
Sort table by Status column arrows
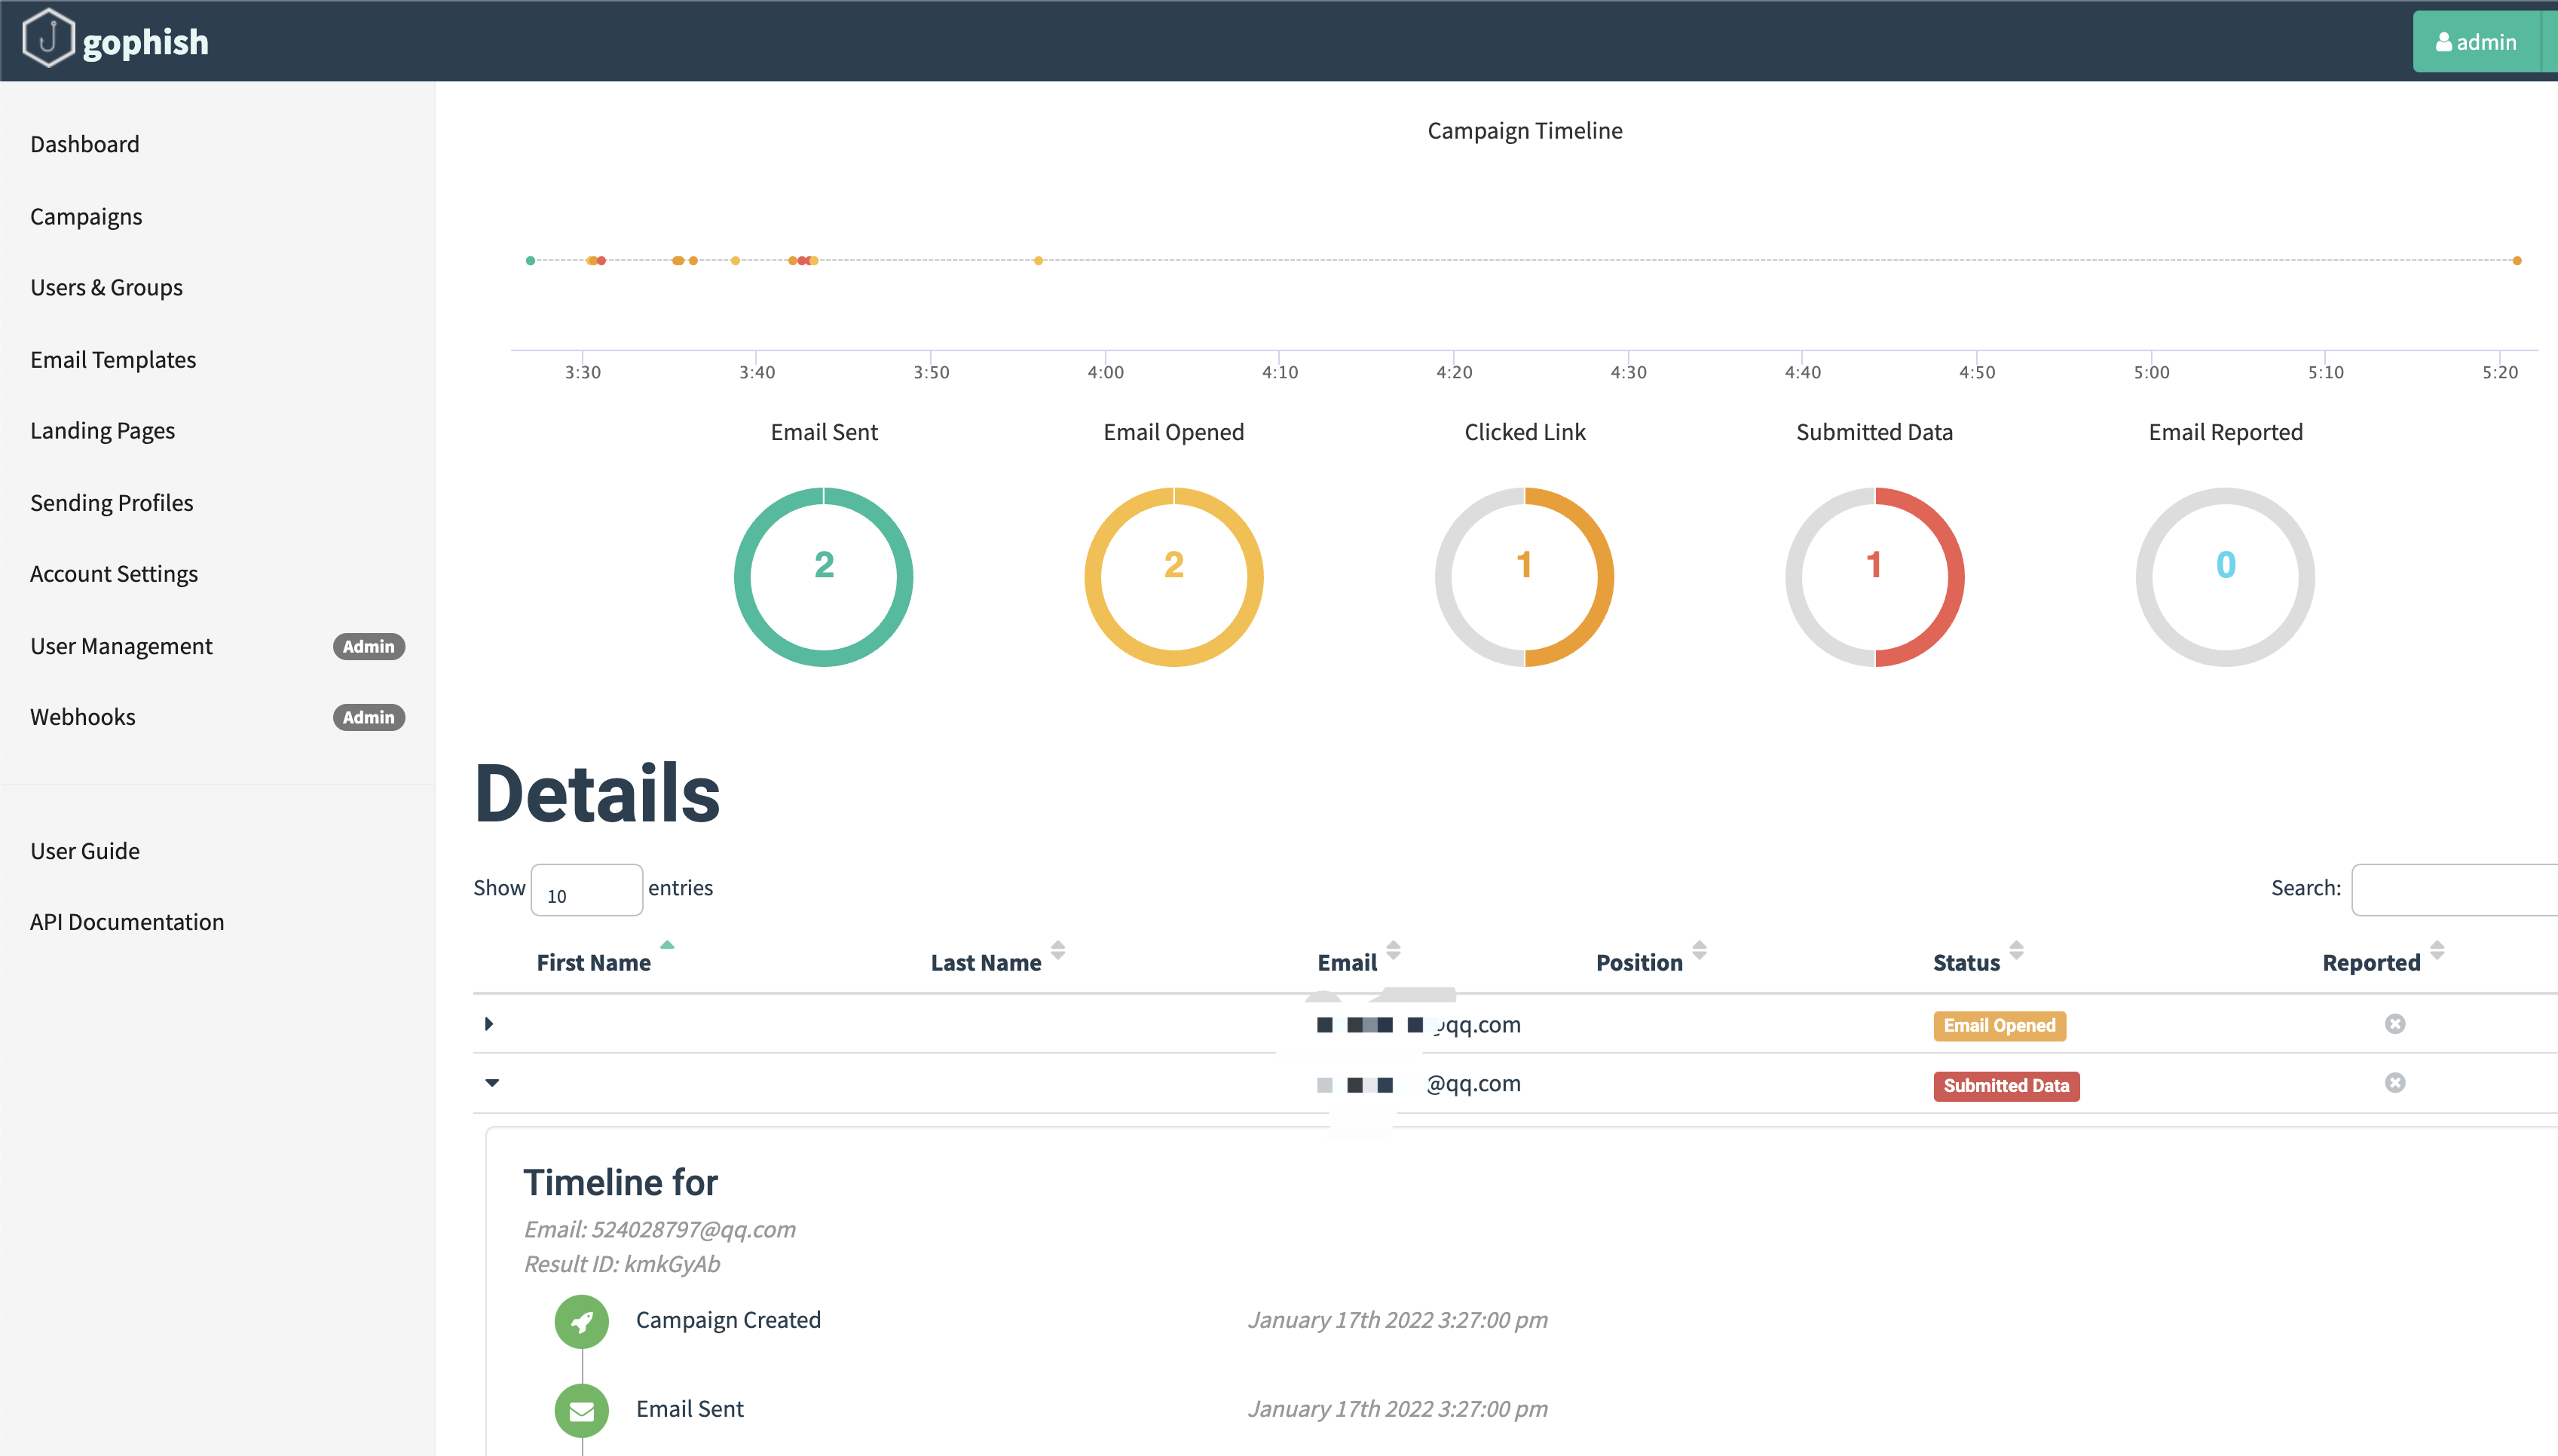tap(2017, 950)
